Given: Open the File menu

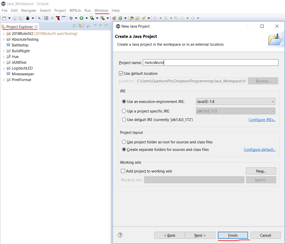Looking at the screenshot, I should pyautogui.click(x=5, y=11).
